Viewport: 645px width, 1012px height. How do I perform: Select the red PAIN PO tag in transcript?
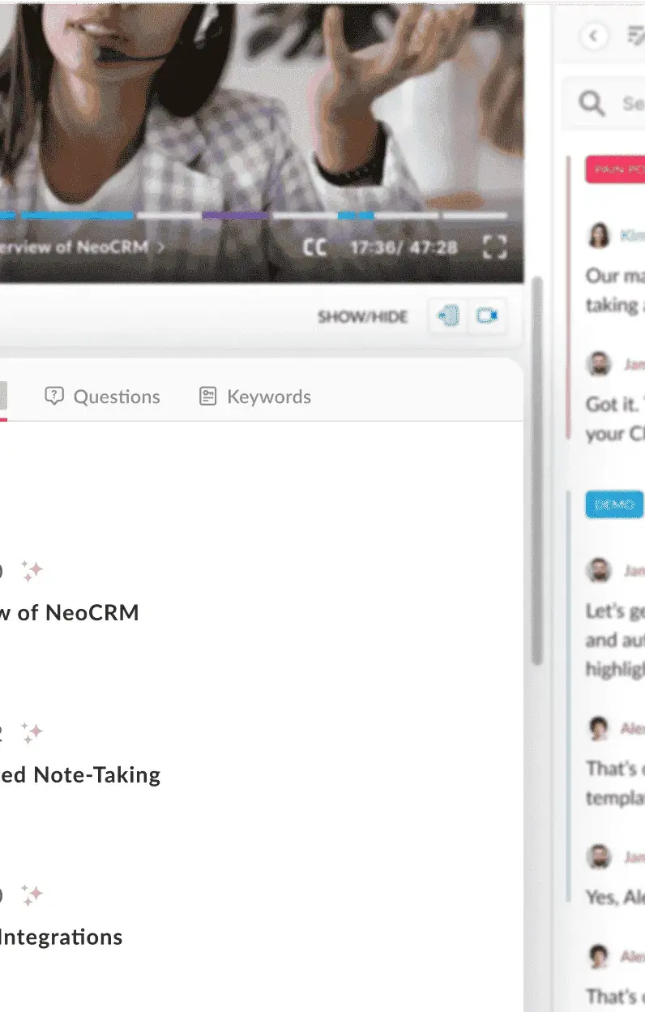pos(615,169)
